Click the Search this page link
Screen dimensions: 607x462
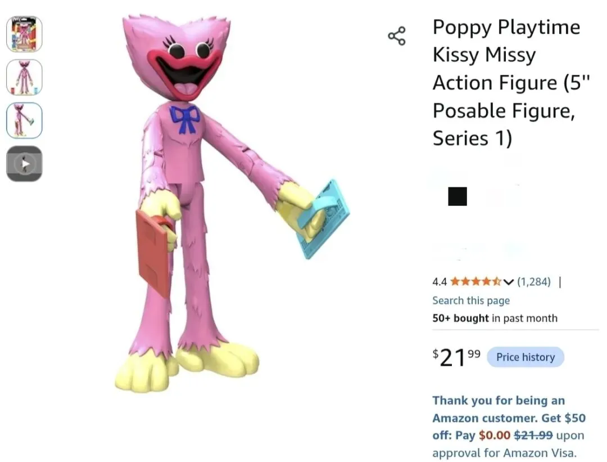tap(471, 300)
